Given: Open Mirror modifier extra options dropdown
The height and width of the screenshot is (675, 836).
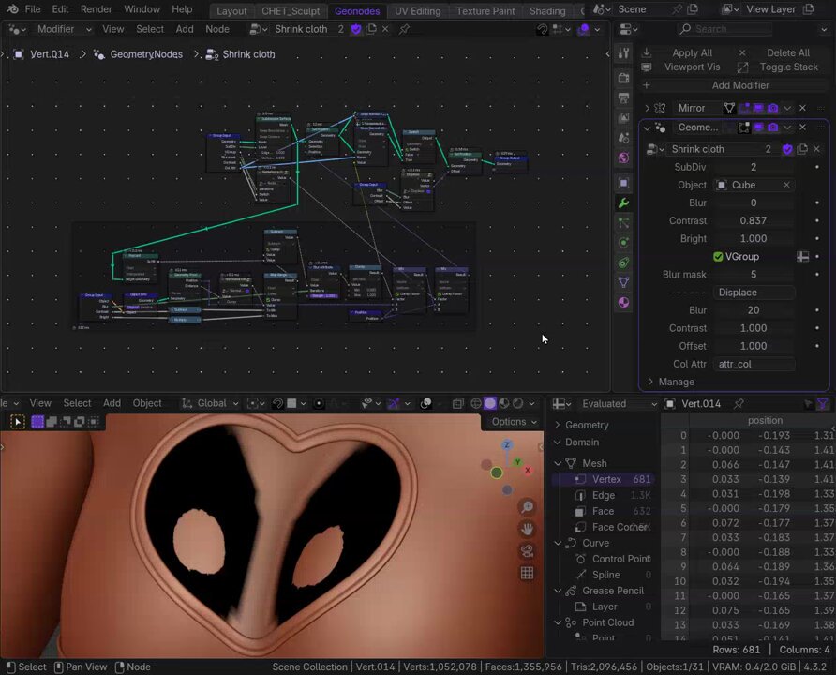Looking at the screenshot, I should [x=787, y=108].
